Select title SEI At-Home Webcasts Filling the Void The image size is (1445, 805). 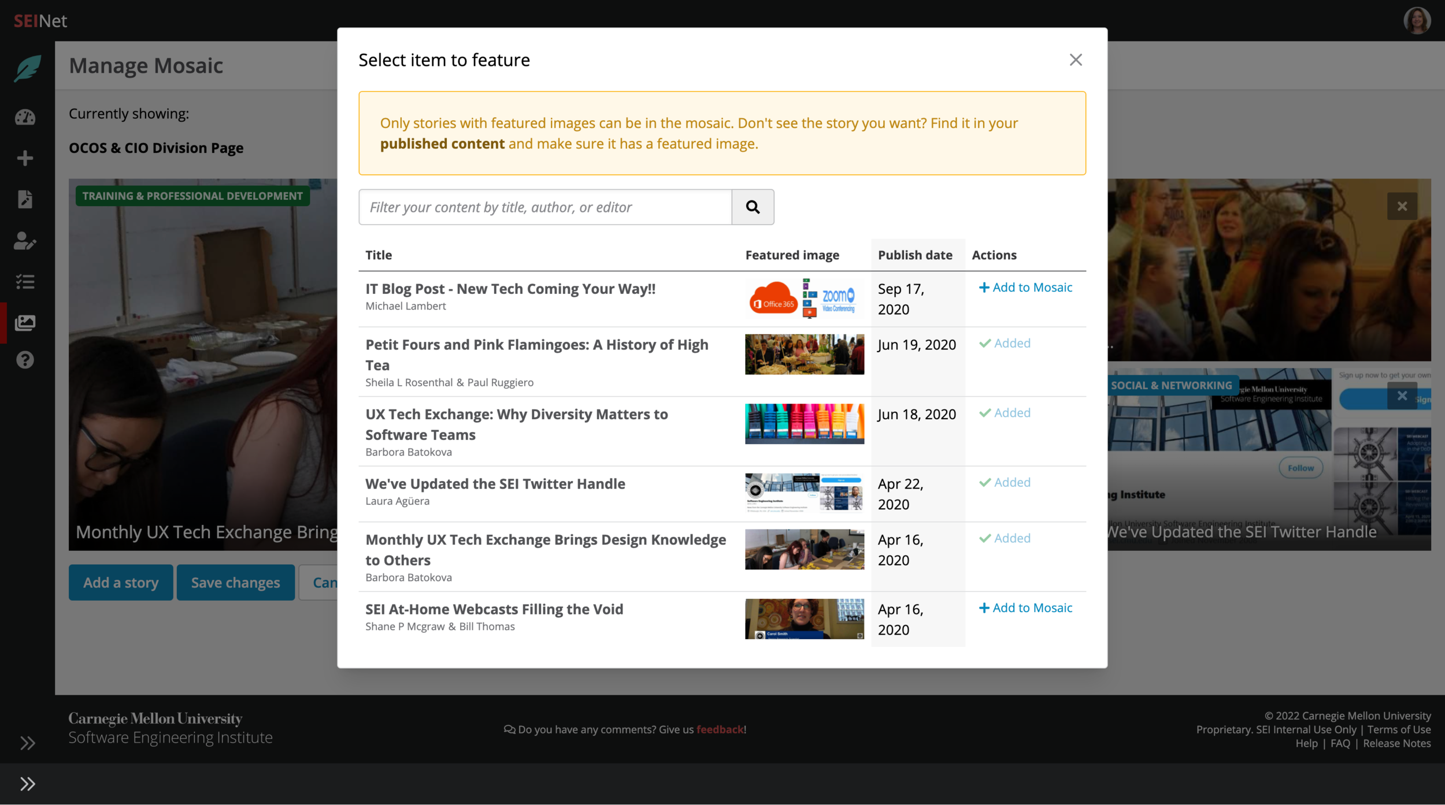click(x=494, y=609)
